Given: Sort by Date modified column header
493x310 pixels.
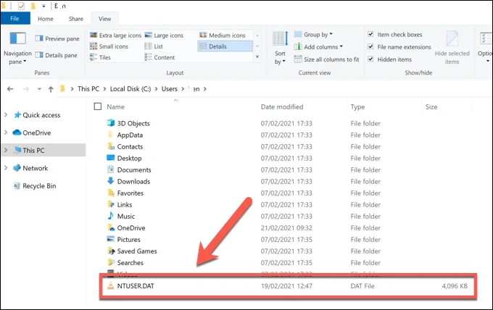Looking at the screenshot, I should pos(282,106).
